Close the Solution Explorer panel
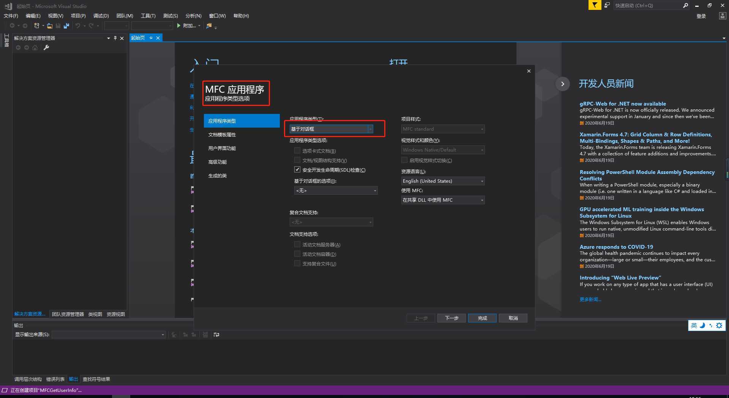This screenshot has width=729, height=398. click(x=122, y=38)
